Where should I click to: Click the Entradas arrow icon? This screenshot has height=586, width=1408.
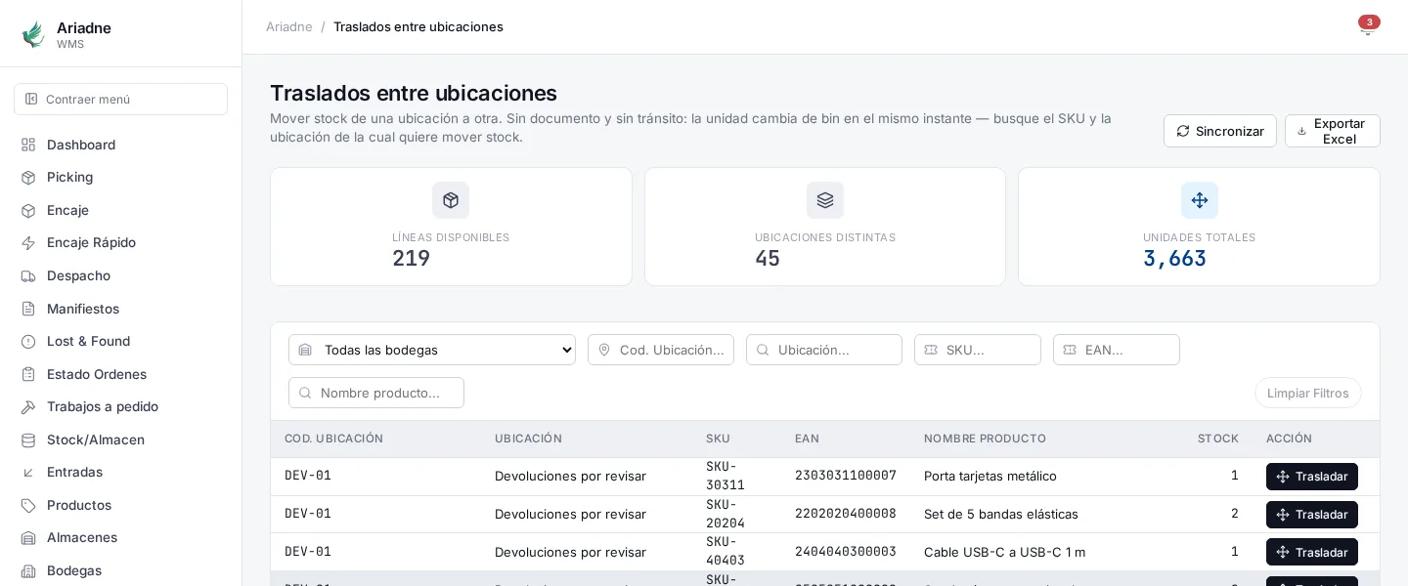coord(28,472)
